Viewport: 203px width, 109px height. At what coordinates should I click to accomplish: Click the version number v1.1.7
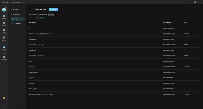(x=4, y=106)
